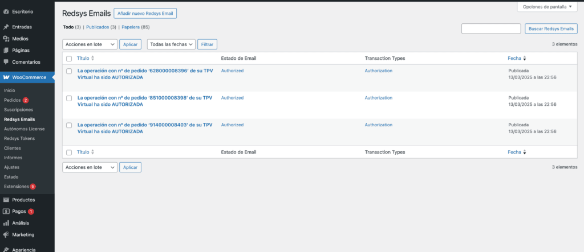584x252 pixels.
Task: Select checkbox for order 628000008396 email
Action: tap(69, 71)
